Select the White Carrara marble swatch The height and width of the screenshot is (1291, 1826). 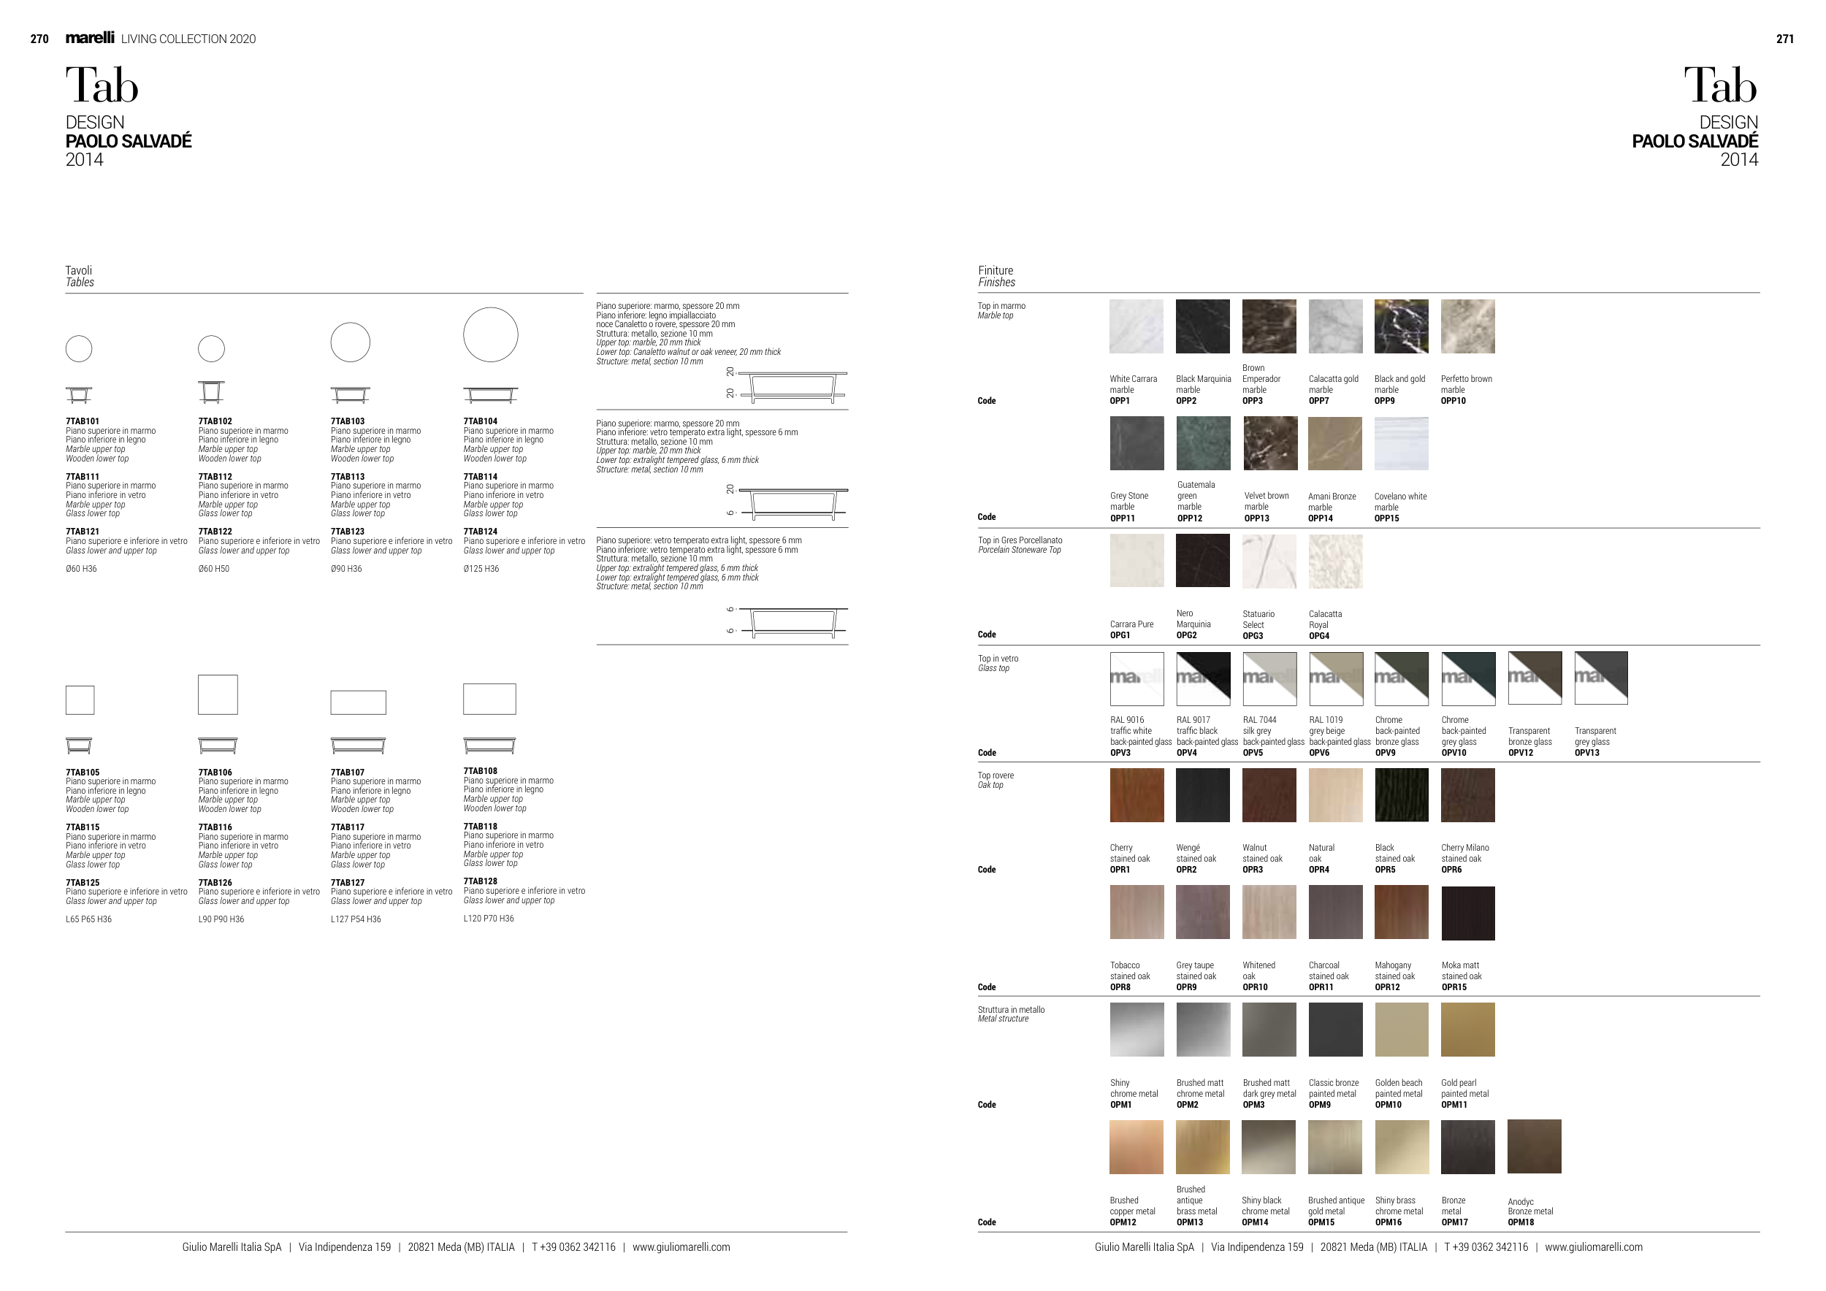coord(1136,326)
